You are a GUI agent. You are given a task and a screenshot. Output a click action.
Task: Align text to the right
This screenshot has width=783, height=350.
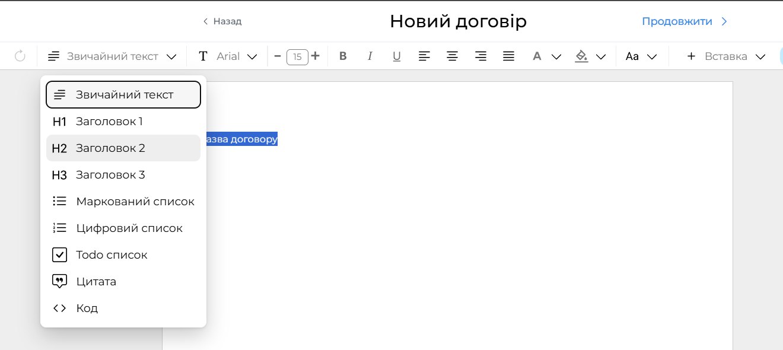coord(480,56)
